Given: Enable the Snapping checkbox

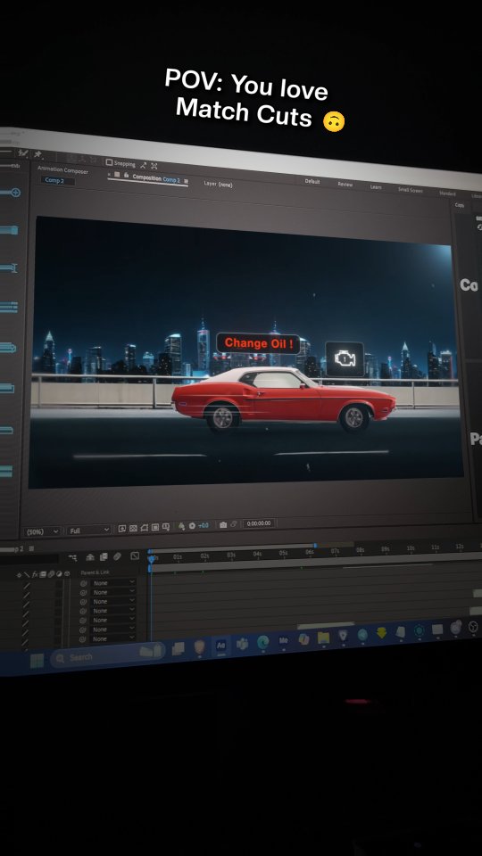Looking at the screenshot, I should (x=109, y=162).
